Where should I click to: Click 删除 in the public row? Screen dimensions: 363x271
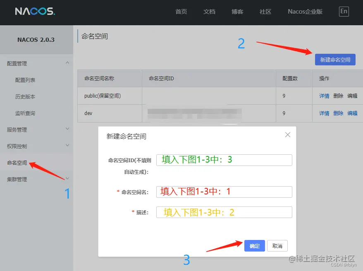[338, 96]
